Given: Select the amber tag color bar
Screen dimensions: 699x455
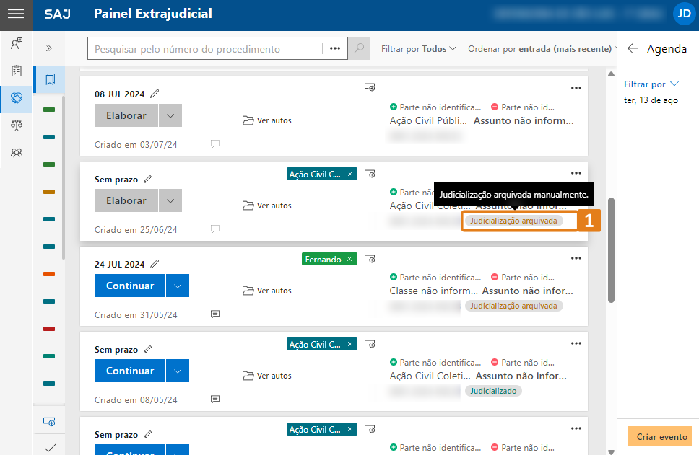Looking at the screenshot, I should (49, 192).
